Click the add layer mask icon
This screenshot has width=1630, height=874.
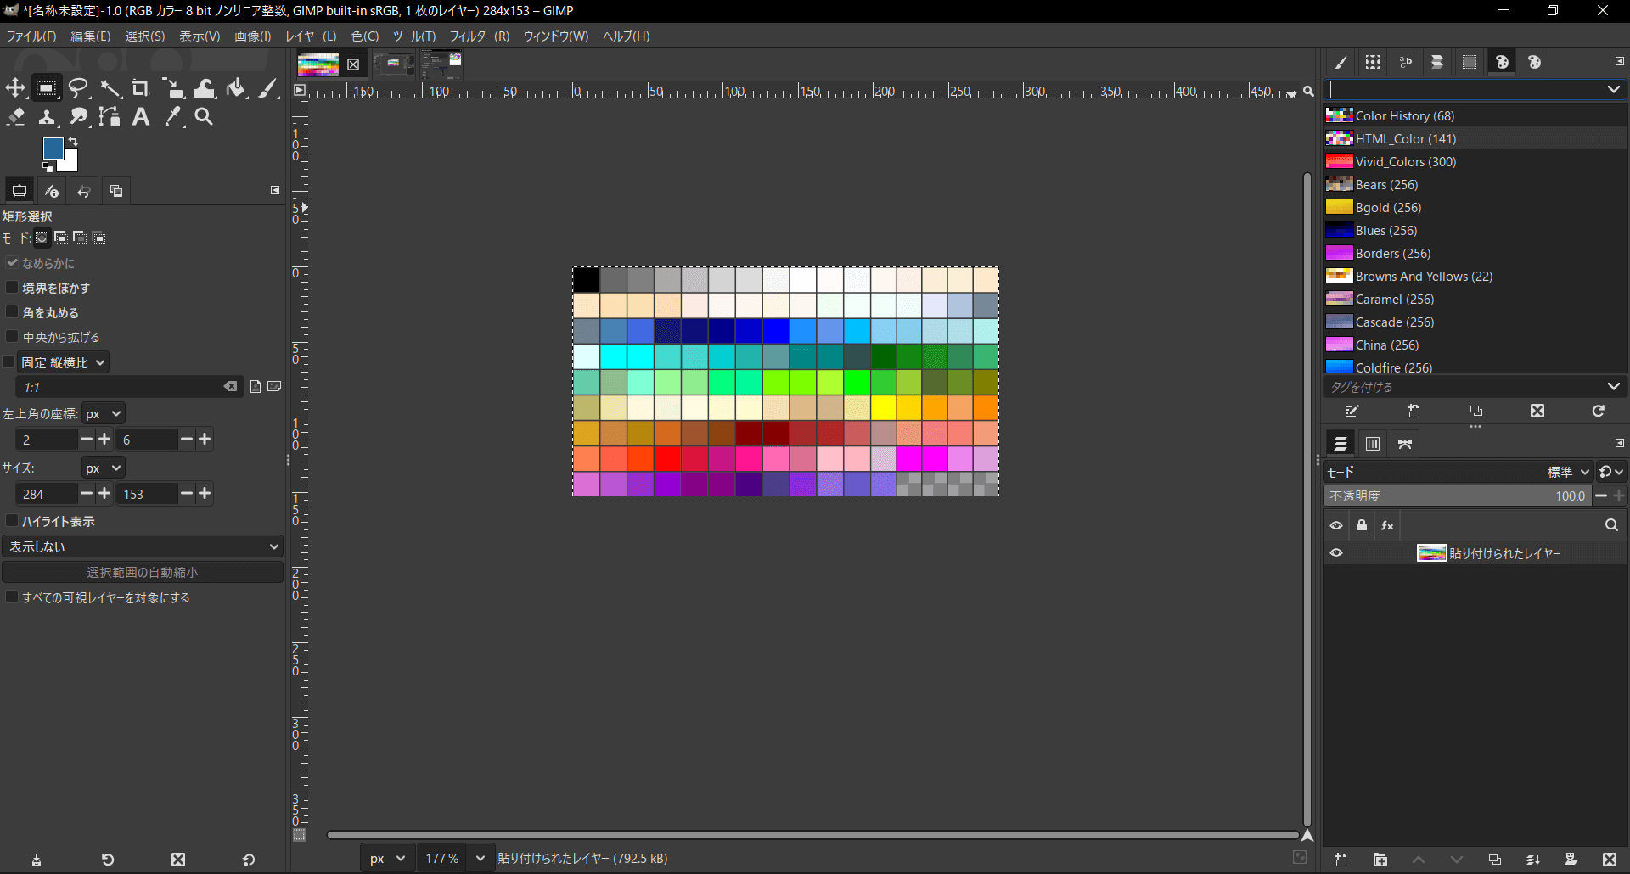(x=1571, y=860)
